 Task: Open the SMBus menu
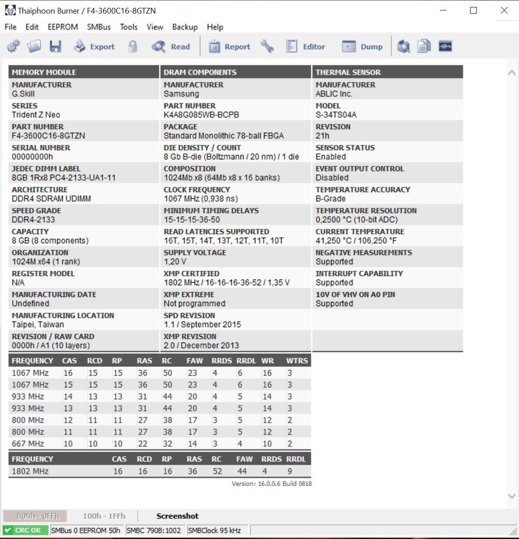coord(99,27)
